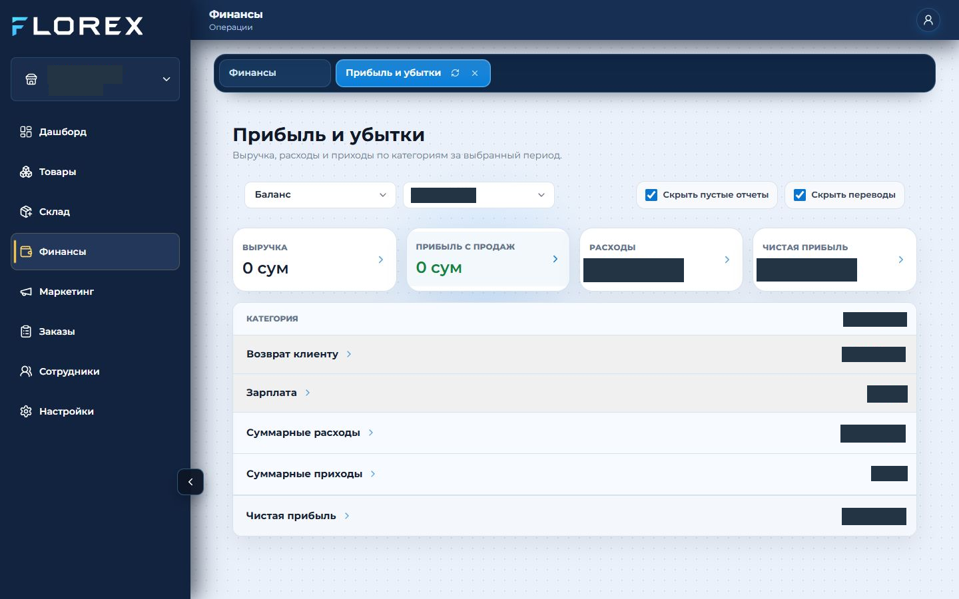Expand Возврат клиенту category chevron

(349, 354)
